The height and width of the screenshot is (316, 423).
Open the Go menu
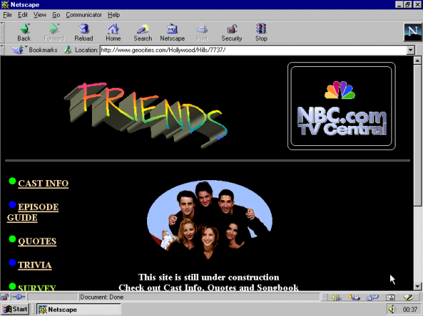(x=56, y=15)
